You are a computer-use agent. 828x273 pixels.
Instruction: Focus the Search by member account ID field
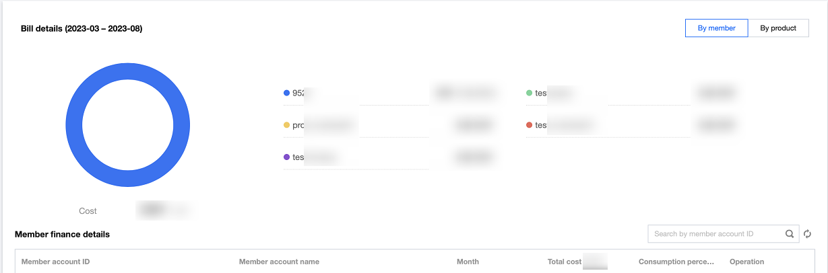click(714, 234)
